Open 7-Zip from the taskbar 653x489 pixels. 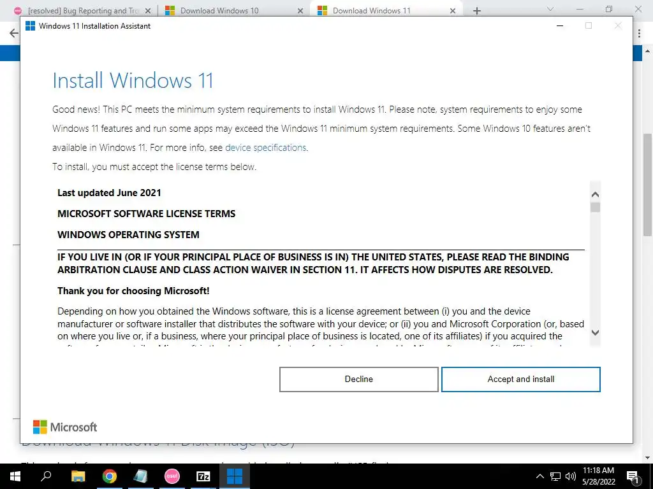coord(203,476)
